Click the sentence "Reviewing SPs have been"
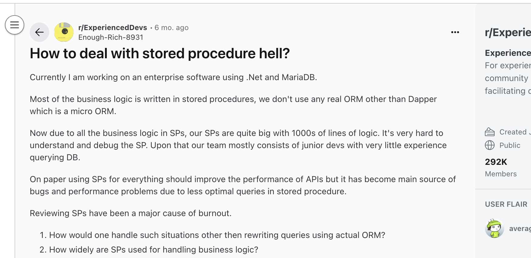The height and width of the screenshot is (258, 531). (x=130, y=213)
